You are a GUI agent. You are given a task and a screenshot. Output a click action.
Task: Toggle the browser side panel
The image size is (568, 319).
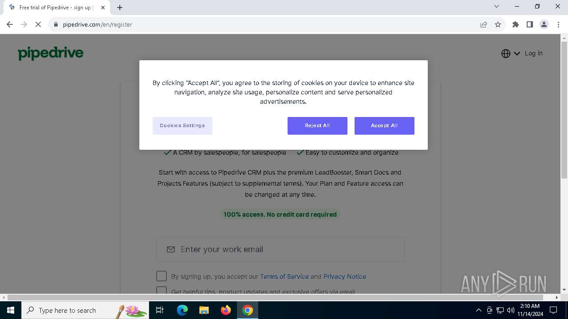tap(530, 24)
